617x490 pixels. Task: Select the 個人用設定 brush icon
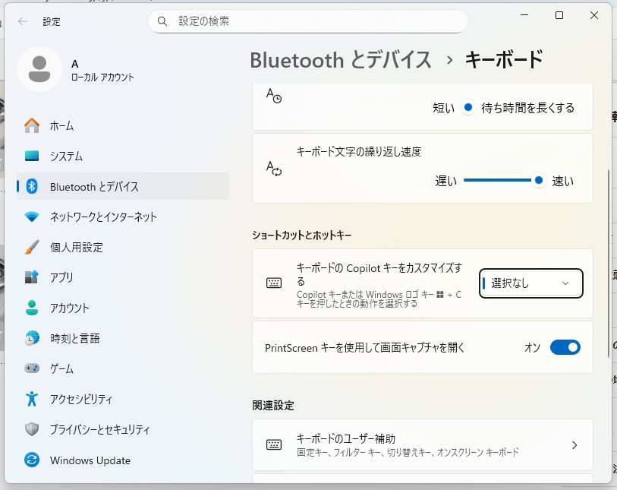pos(30,247)
